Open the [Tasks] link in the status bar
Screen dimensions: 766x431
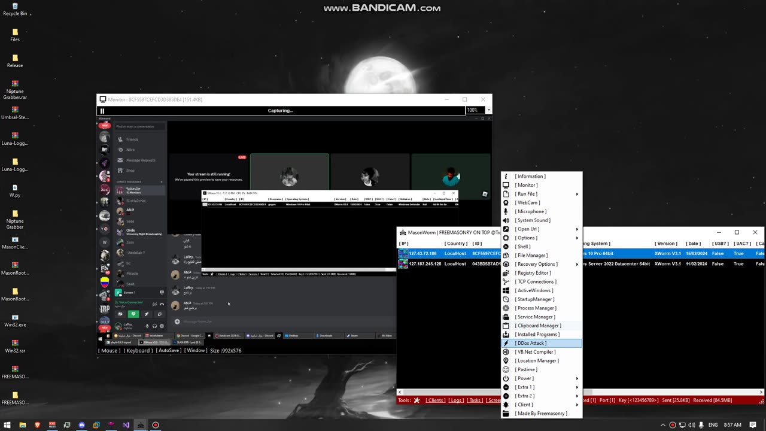pos(475,400)
